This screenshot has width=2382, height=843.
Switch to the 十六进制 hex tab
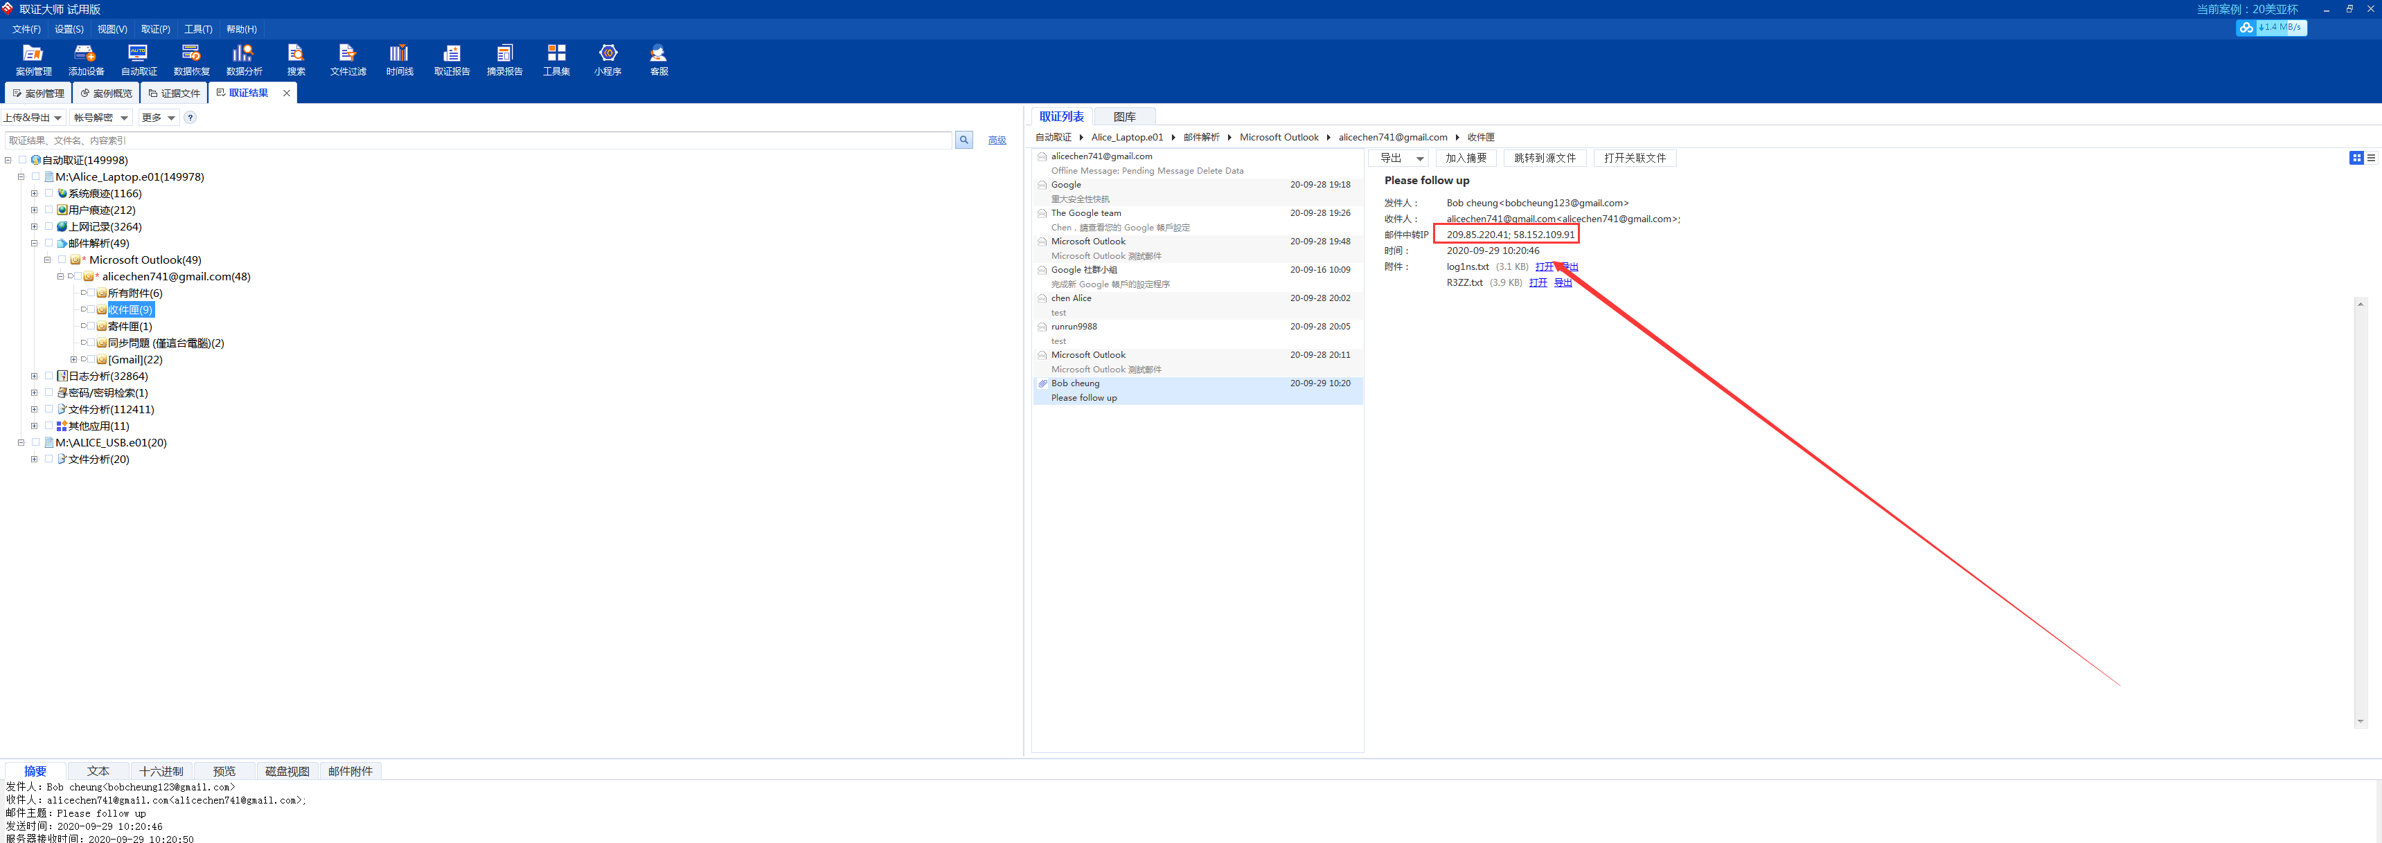click(x=161, y=771)
